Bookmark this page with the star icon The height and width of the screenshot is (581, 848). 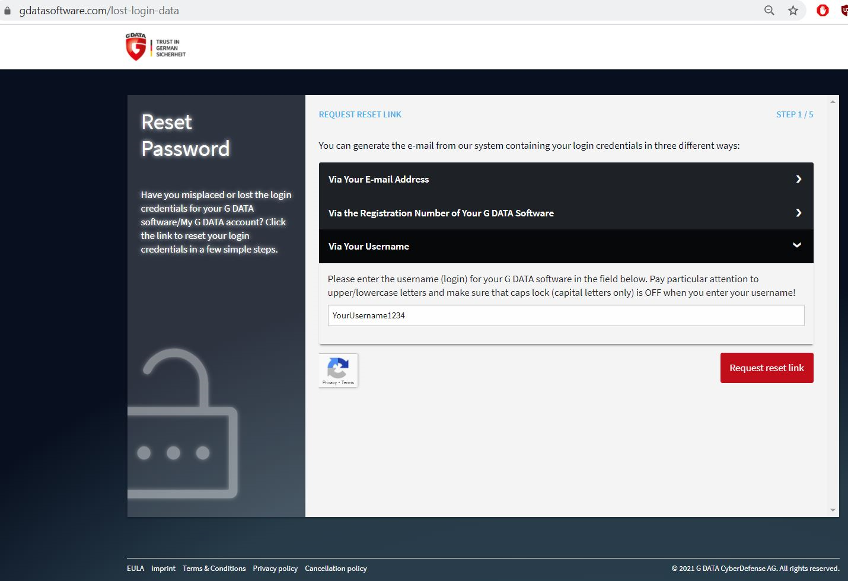pos(793,11)
